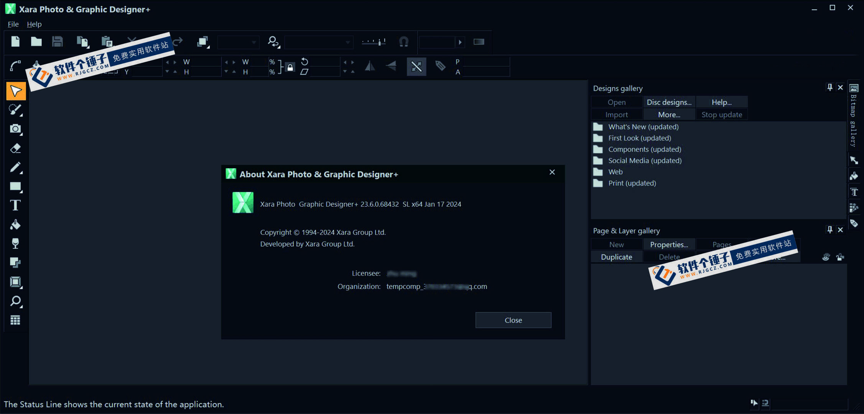
Task: Click the New button in Page & Layer gallery
Action: (x=617, y=245)
